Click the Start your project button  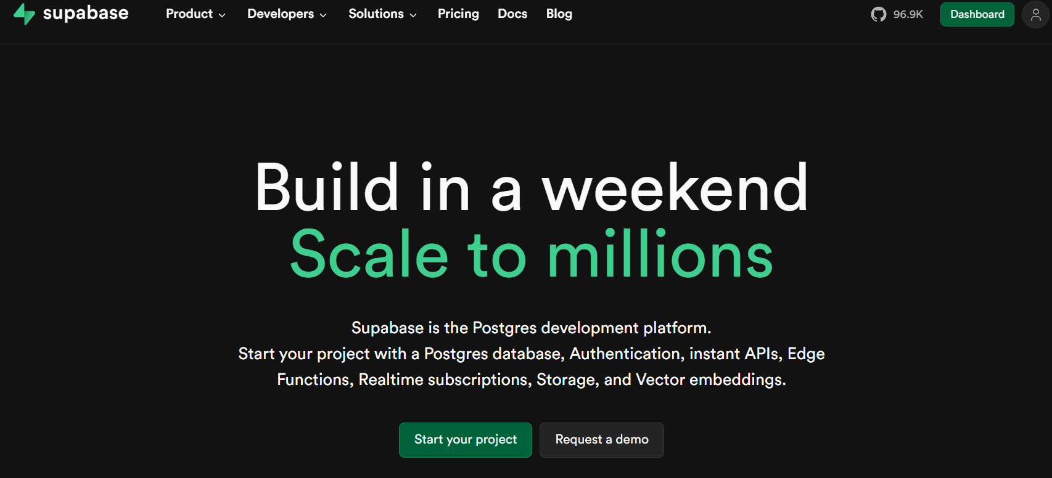click(x=465, y=440)
